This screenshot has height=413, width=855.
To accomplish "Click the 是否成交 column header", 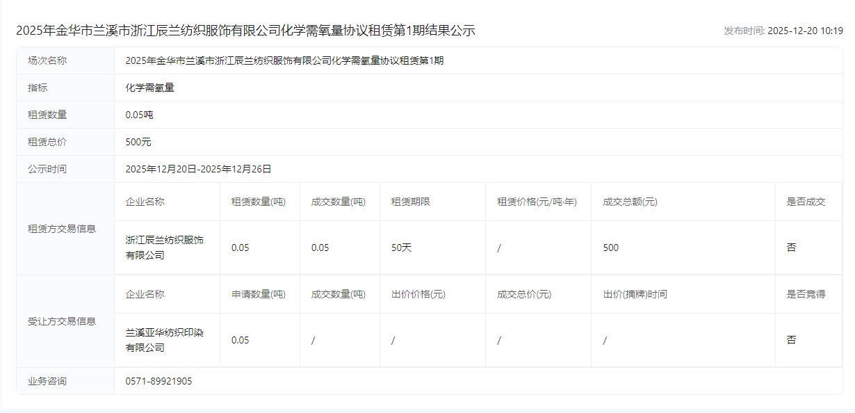I will (806, 202).
